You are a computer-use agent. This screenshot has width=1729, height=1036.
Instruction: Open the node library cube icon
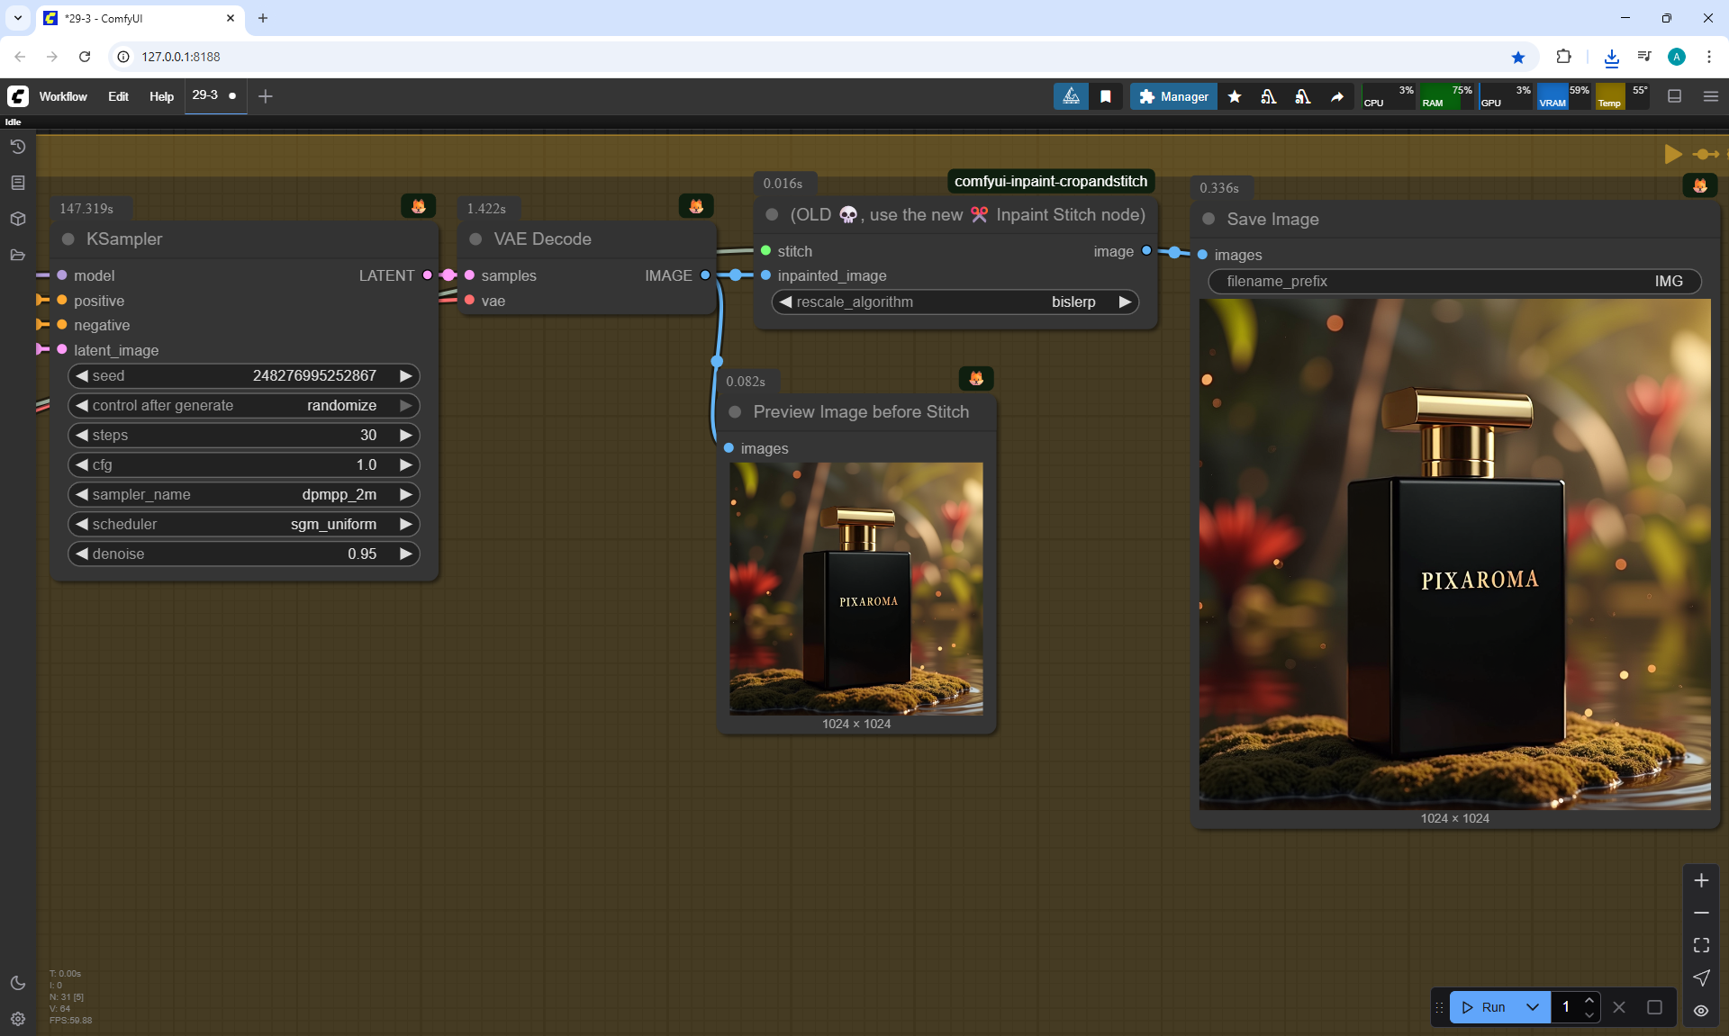[x=17, y=219]
